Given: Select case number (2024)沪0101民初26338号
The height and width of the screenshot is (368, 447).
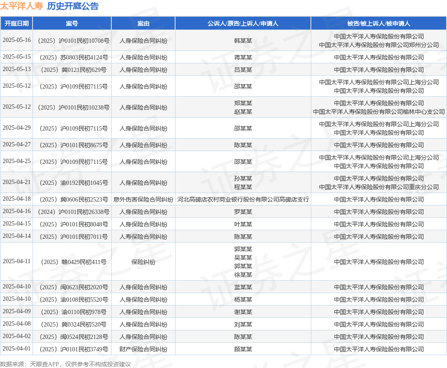Looking at the screenshot, I should click(x=74, y=212).
